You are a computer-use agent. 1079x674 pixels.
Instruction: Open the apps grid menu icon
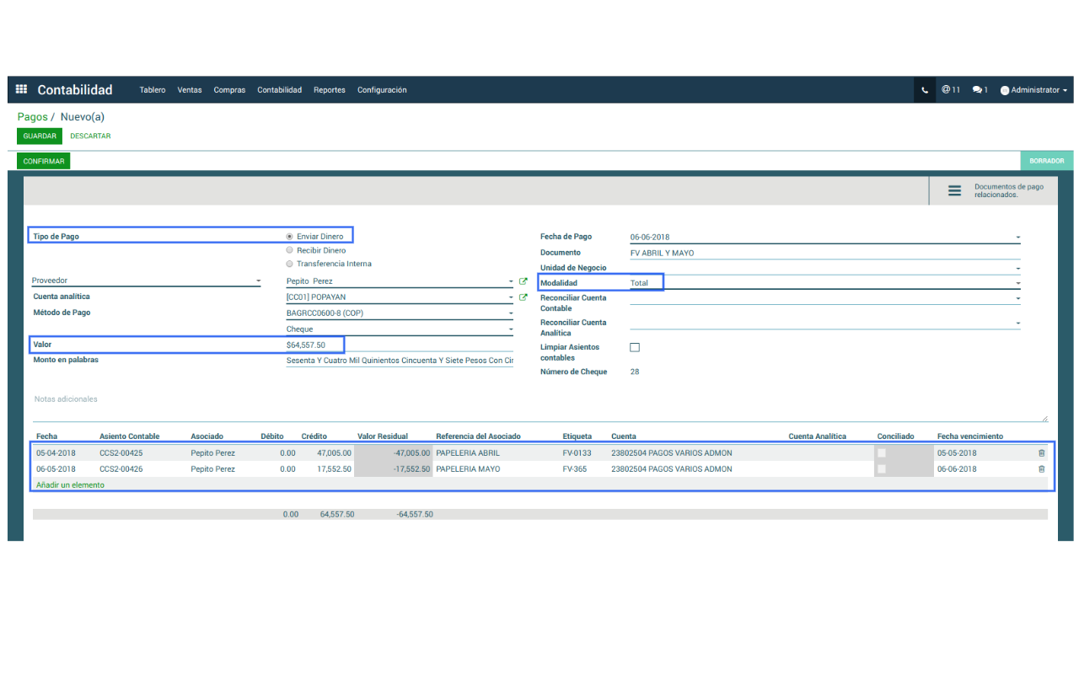pos(22,89)
